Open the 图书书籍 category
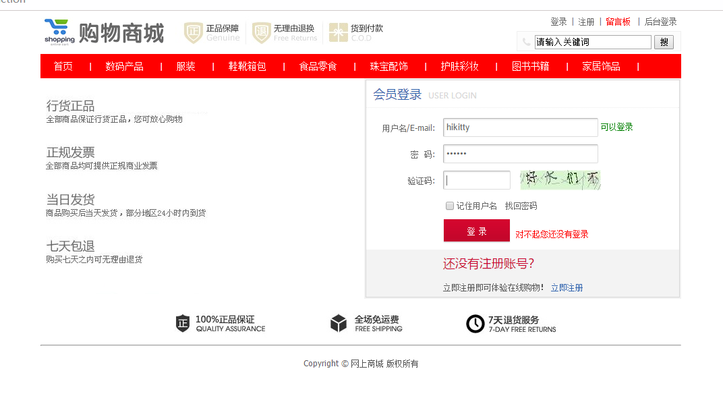 click(x=530, y=66)
